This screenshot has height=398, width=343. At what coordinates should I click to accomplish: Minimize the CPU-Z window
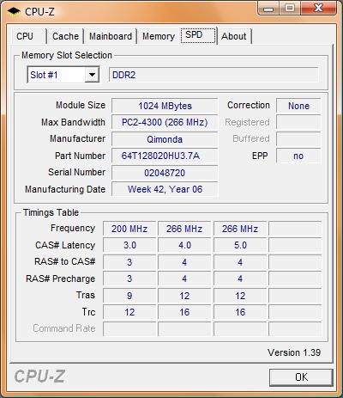pyautogui.click(x=268, y=9)
